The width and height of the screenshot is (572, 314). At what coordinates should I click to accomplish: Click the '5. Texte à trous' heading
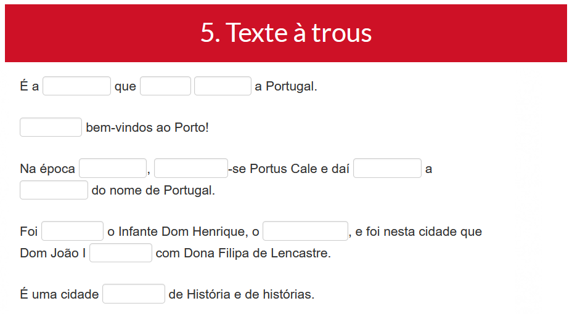point(286,33)
